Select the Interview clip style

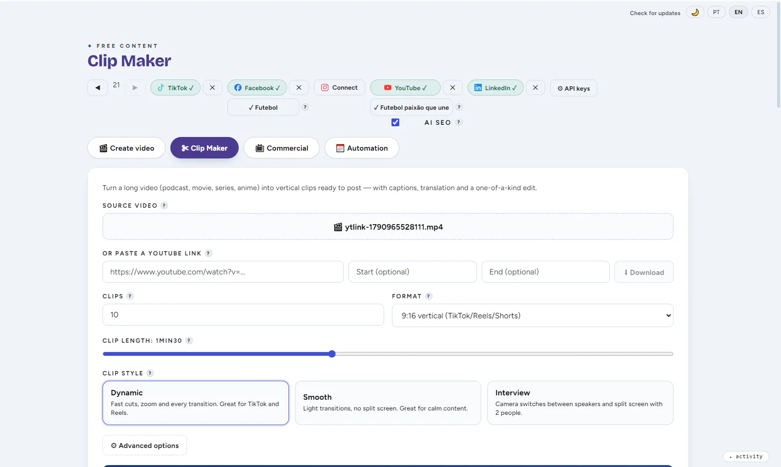580,403
